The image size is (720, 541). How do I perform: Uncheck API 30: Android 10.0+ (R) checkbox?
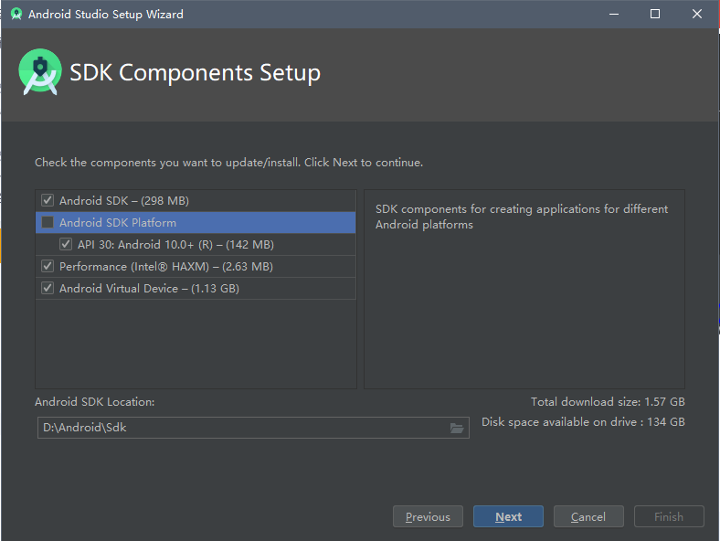click(66, 244)
